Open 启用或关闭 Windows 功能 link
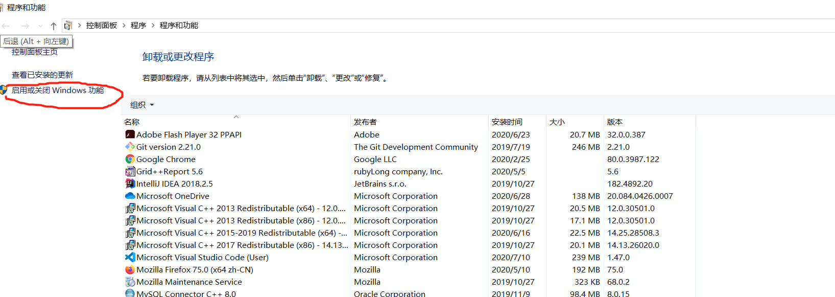 (58, 90)
